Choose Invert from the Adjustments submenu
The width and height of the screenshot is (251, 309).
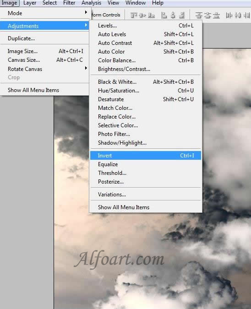146,156
